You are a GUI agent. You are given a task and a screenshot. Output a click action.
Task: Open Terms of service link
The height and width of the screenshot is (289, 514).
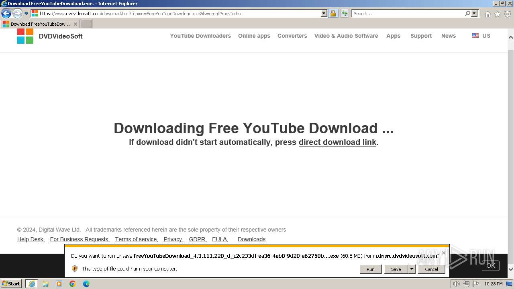pos(137,239)
